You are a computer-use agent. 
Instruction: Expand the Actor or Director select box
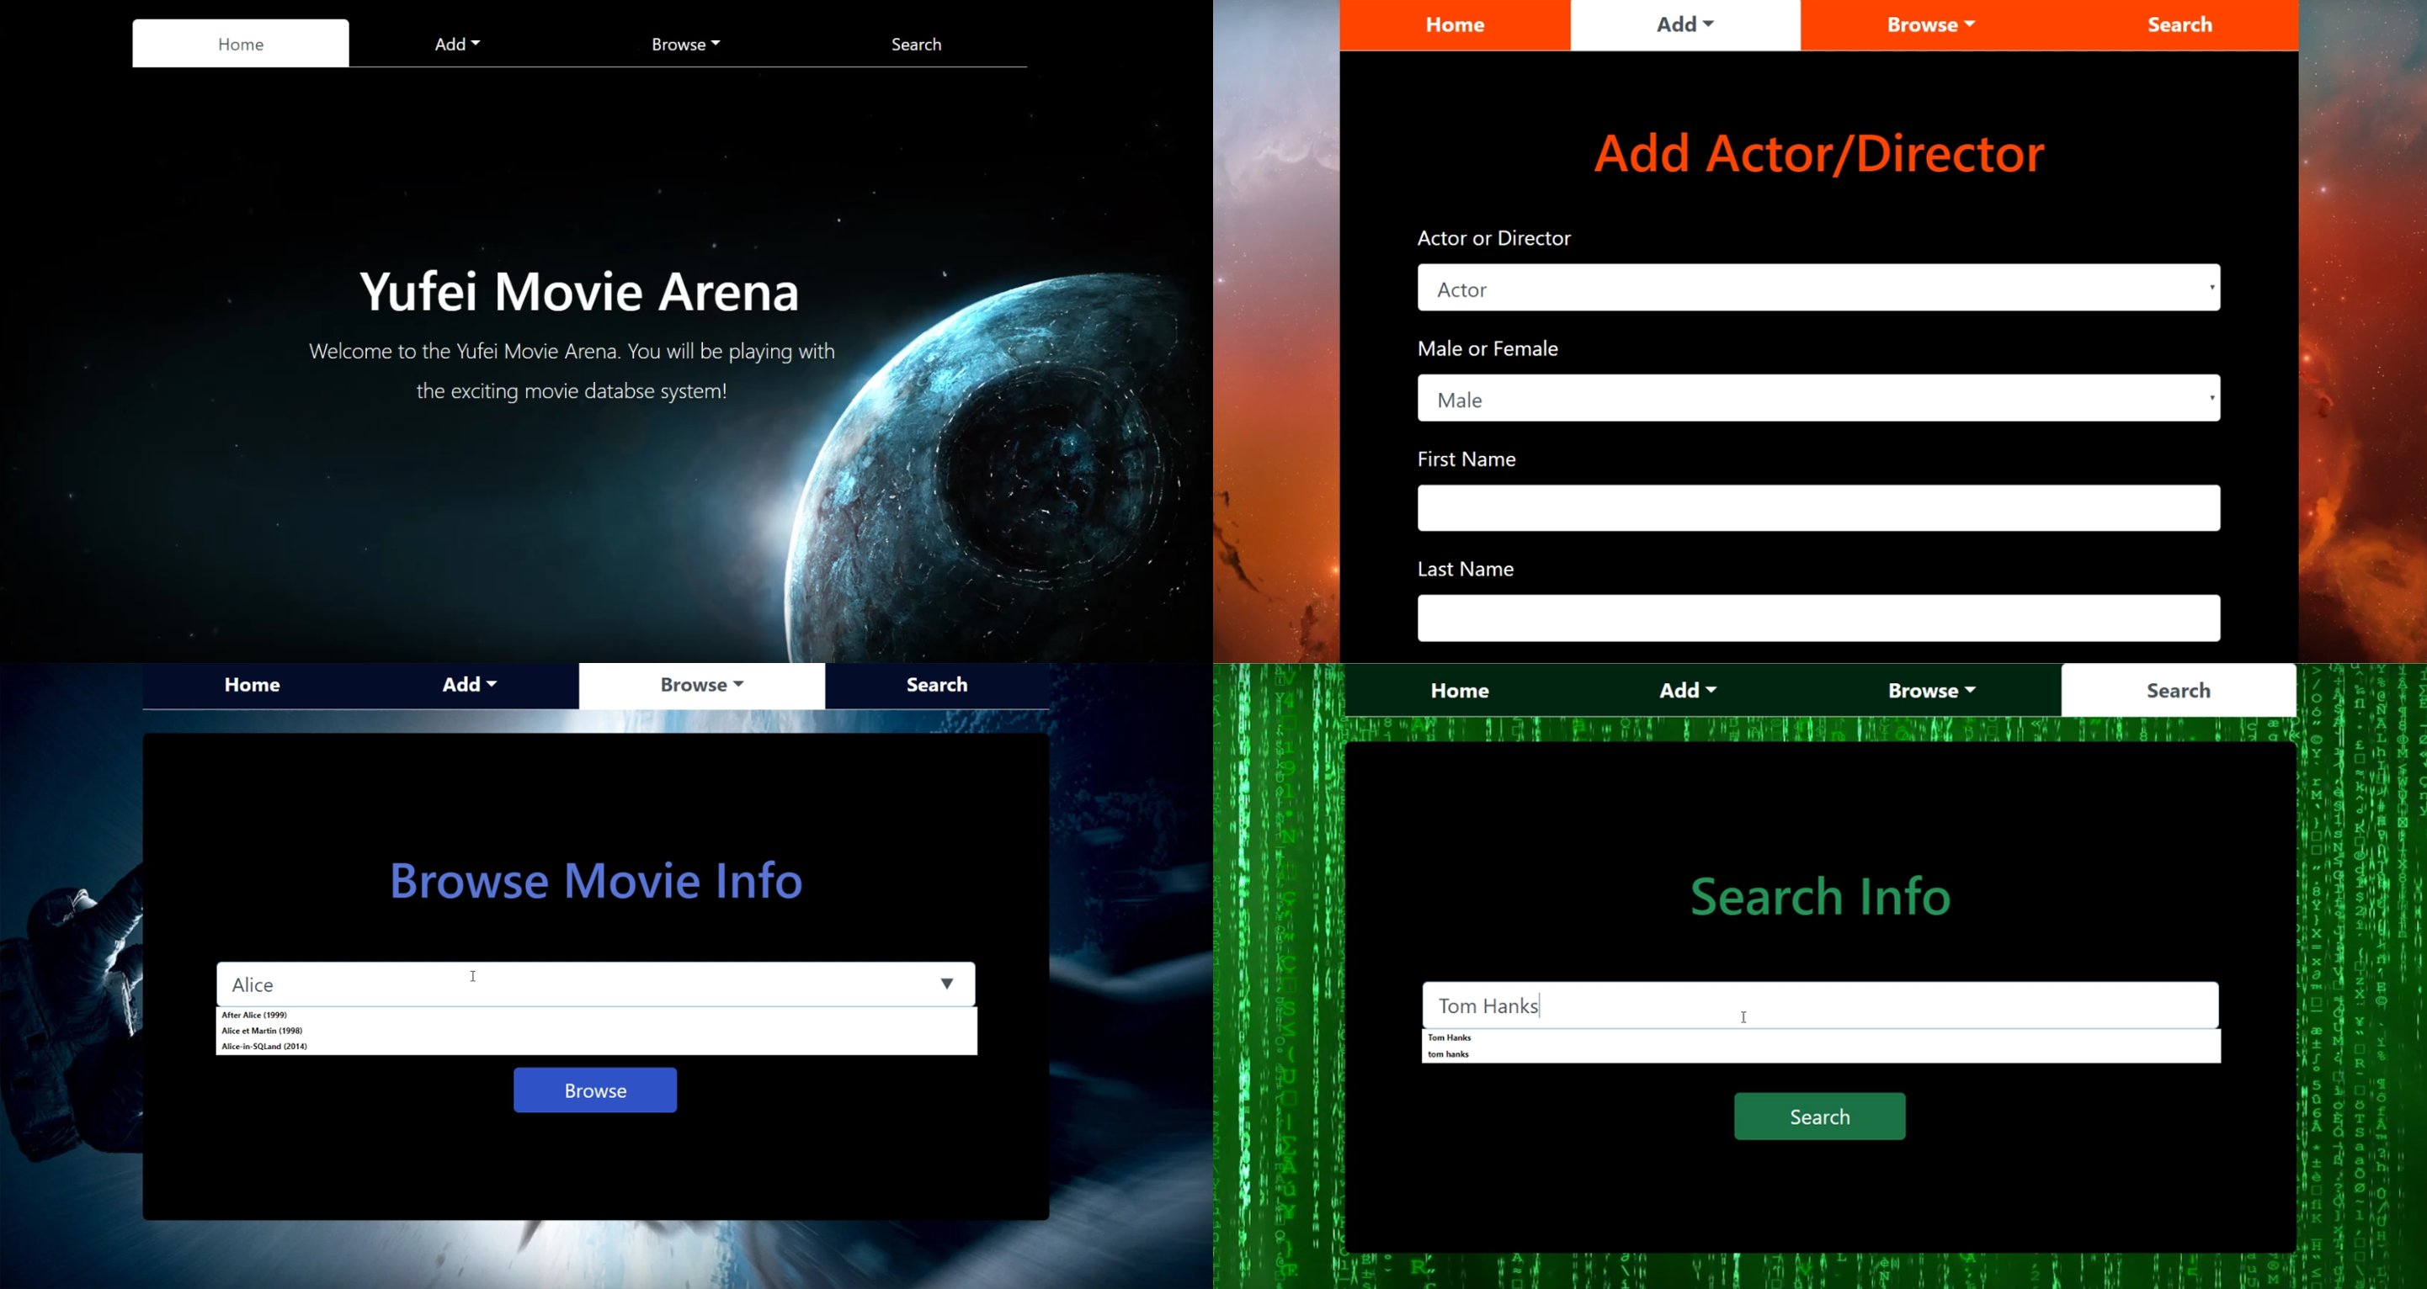[1818, 288]
